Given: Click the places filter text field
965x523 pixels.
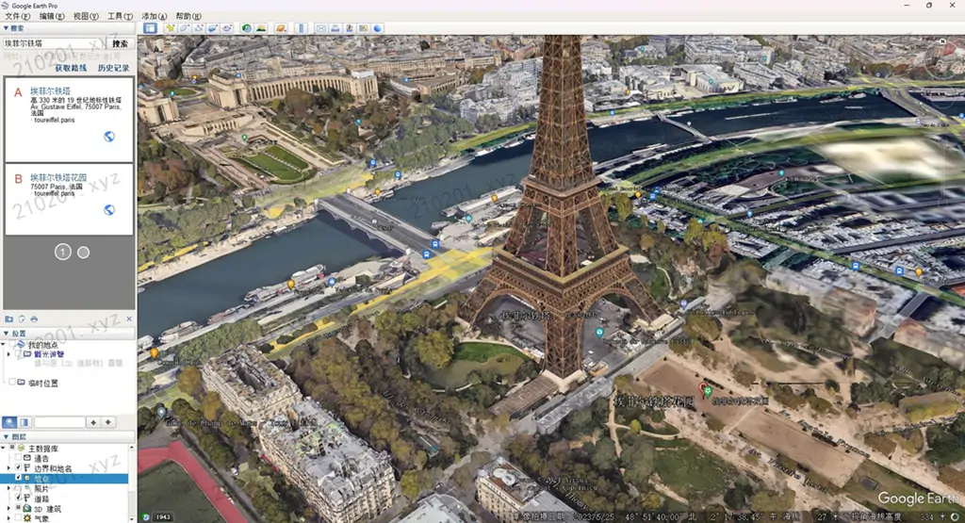Looking at the screenshot, I should 59,422.
